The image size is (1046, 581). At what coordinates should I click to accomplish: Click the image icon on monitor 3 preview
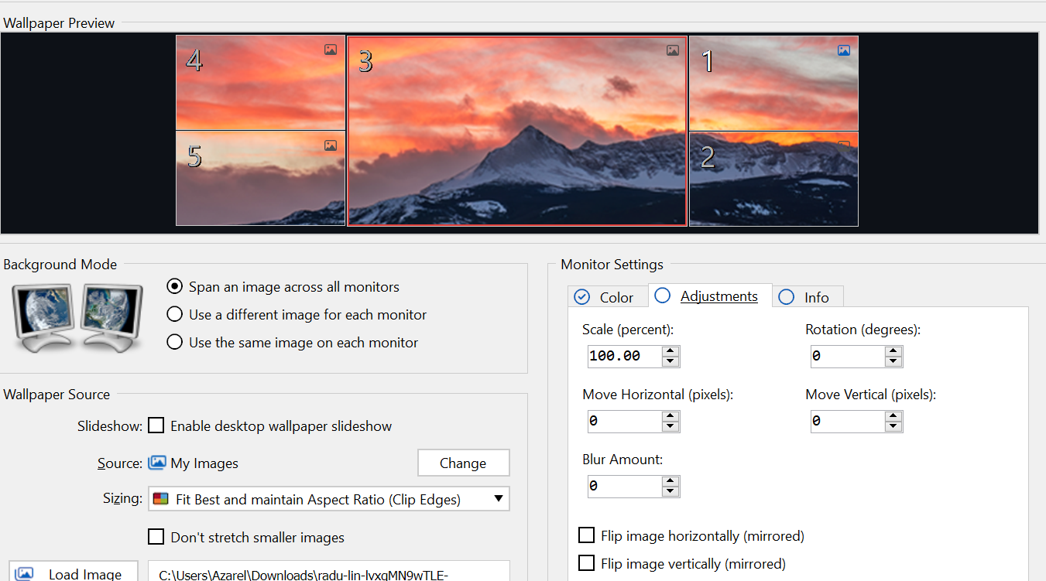coord(673,50)
